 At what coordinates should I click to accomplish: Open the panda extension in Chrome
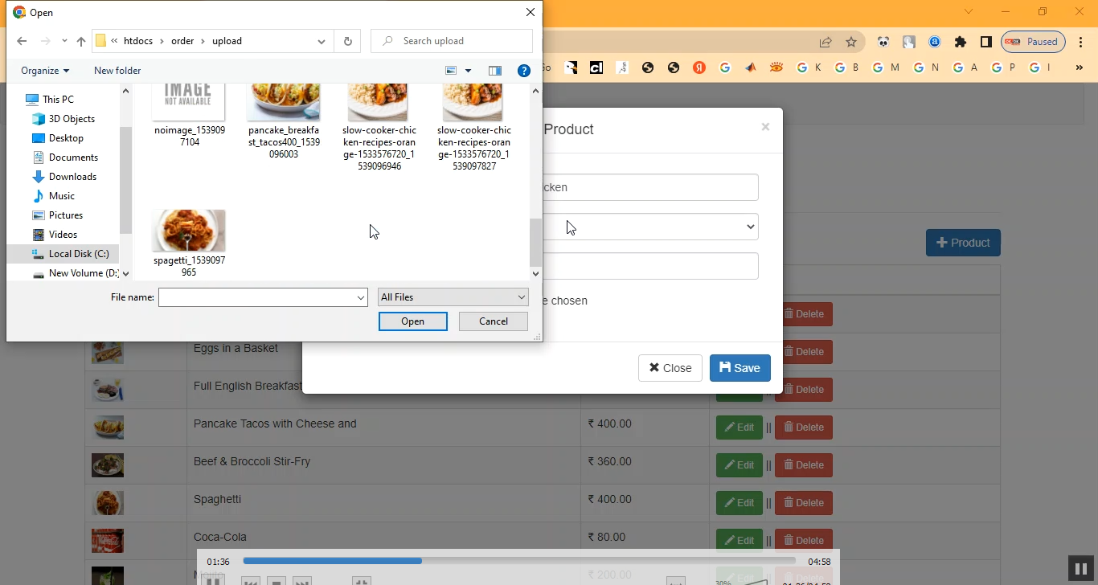tap(883, 42)
